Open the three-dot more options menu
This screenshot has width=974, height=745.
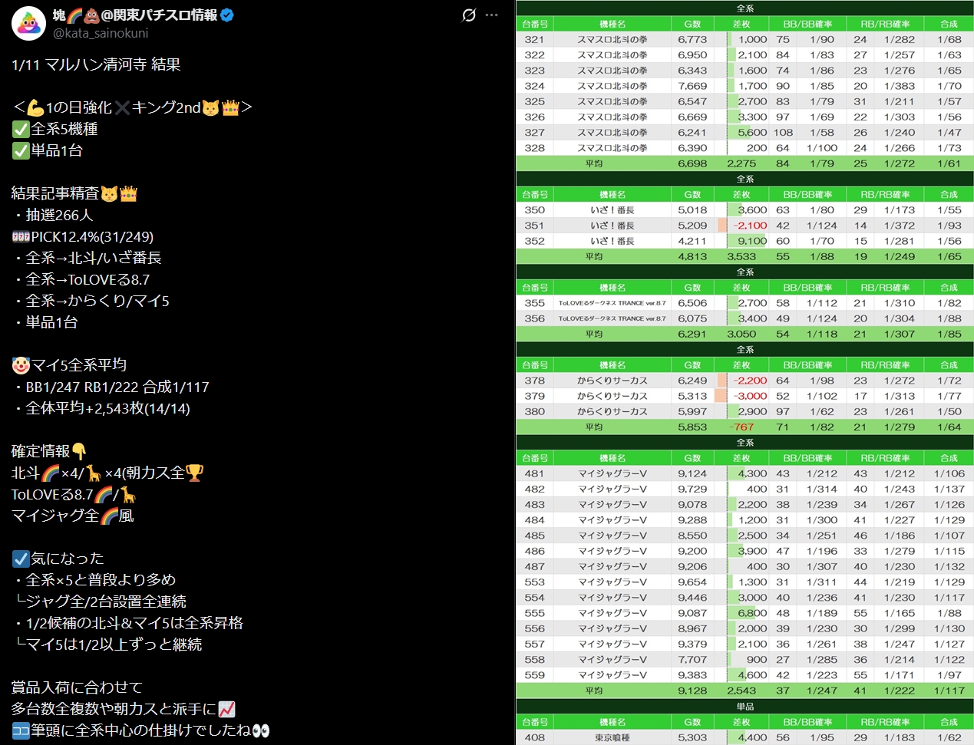click(492, 15)
